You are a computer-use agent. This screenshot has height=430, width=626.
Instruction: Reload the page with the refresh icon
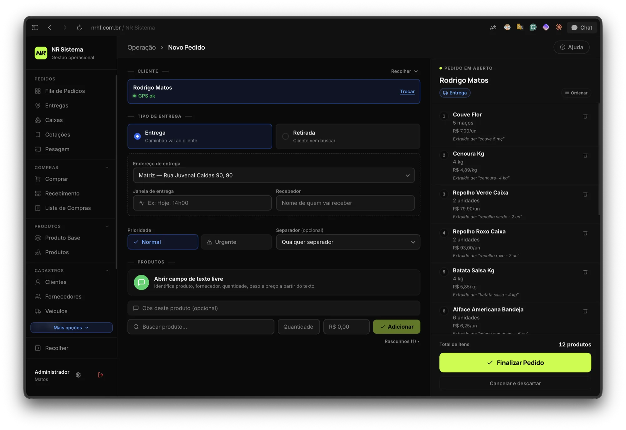(x=80, y=28)
